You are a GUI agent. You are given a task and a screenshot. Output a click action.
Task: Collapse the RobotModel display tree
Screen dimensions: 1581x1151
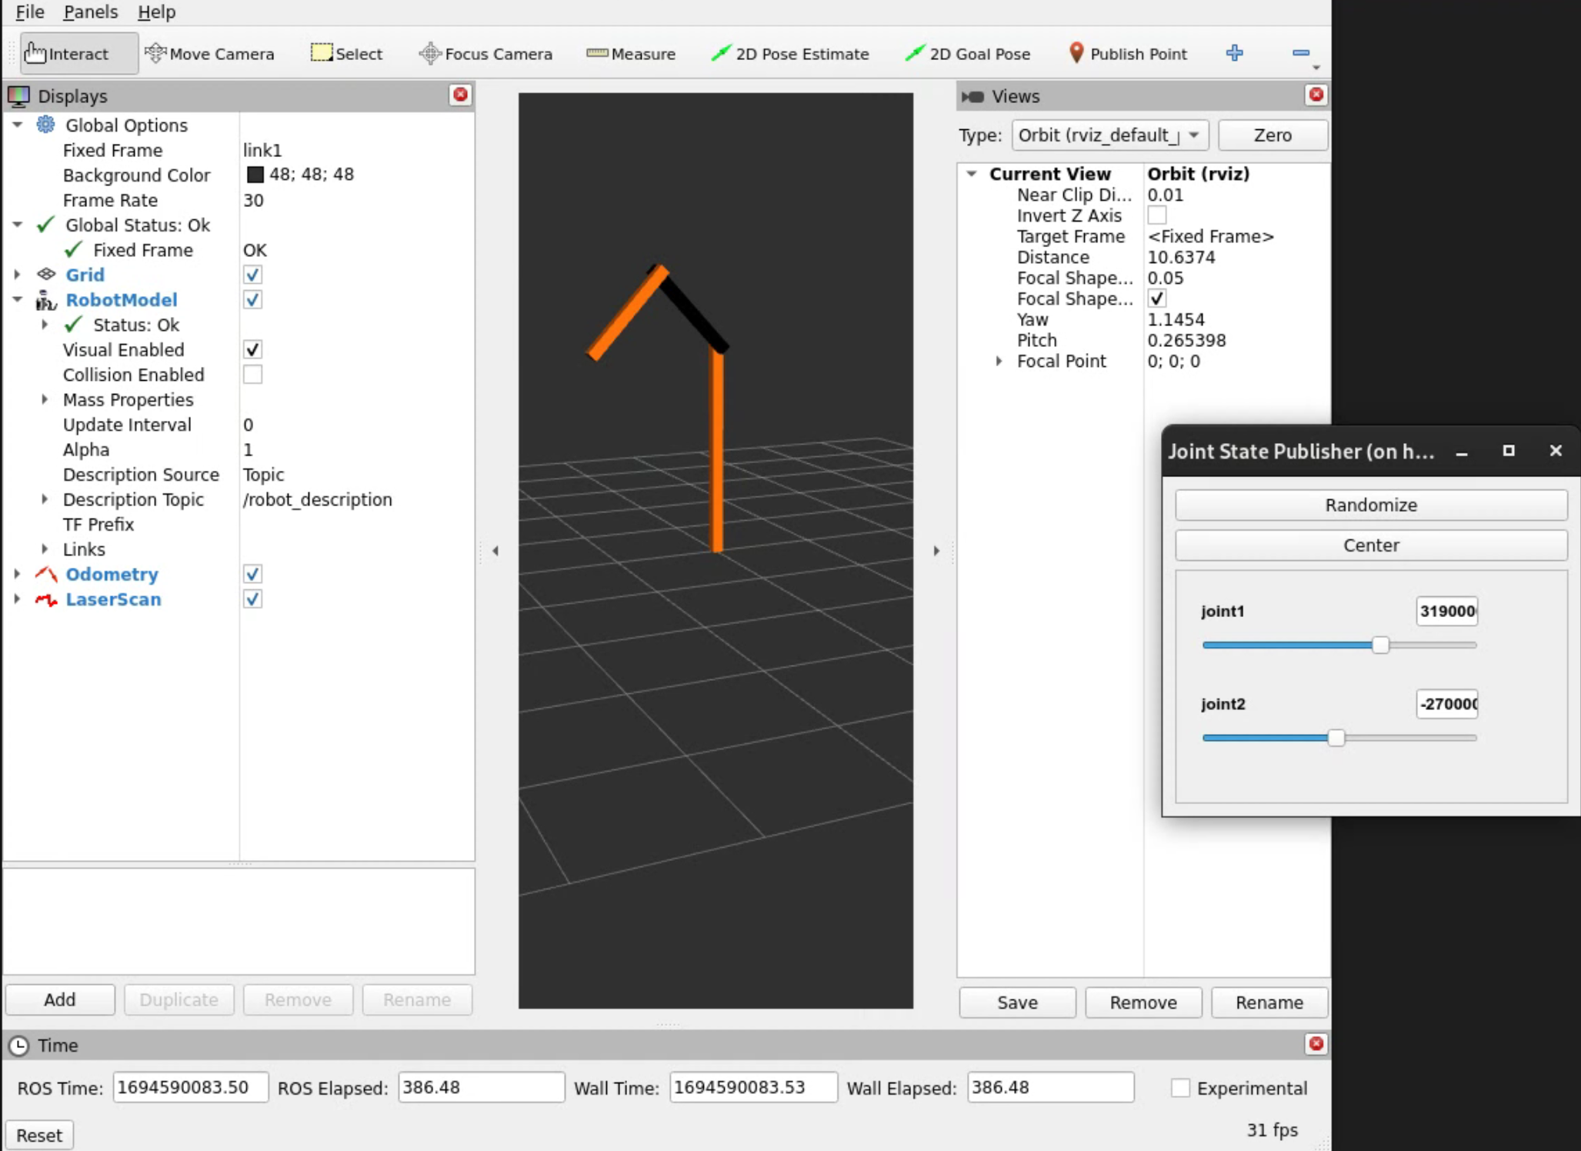pyautogui.click(x=17, y=300)
